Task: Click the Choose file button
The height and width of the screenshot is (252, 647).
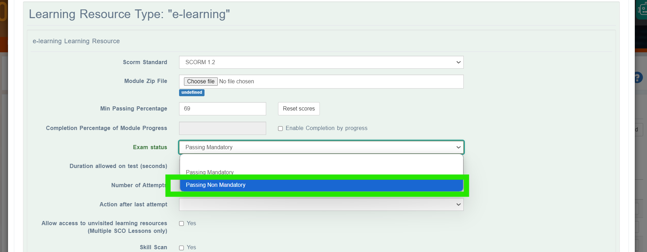Action: (x=201, y=81)
